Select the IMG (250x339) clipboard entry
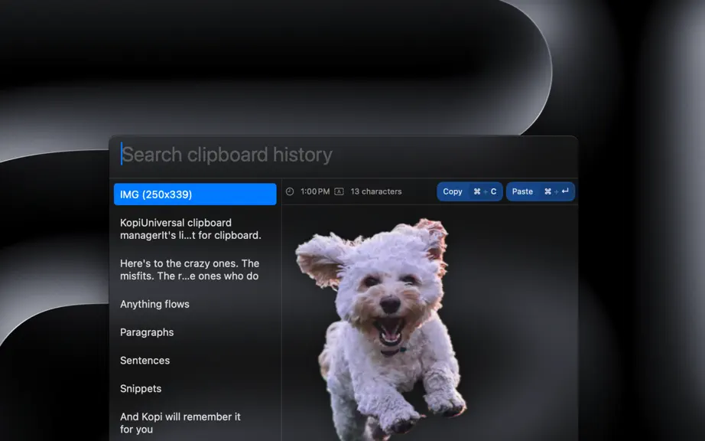Screen dimensions: 705x441 pos(195,194)
